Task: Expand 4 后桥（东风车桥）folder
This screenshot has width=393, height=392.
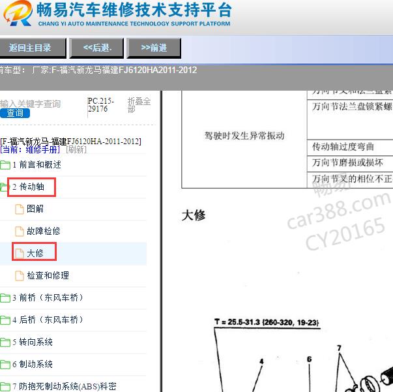Action: tap(48, 320)
